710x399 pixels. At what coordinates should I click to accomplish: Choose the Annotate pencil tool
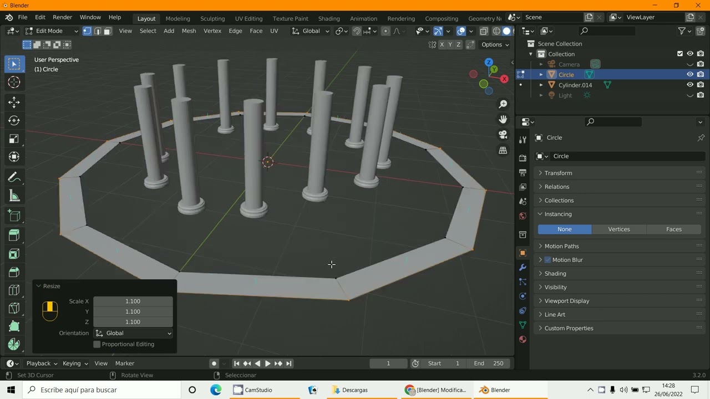coord(14,177)
